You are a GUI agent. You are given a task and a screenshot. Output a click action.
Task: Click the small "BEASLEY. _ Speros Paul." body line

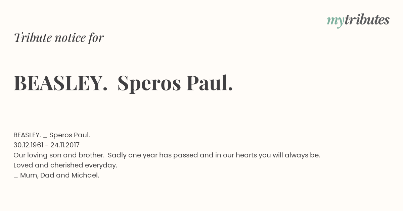pos(52,135)
